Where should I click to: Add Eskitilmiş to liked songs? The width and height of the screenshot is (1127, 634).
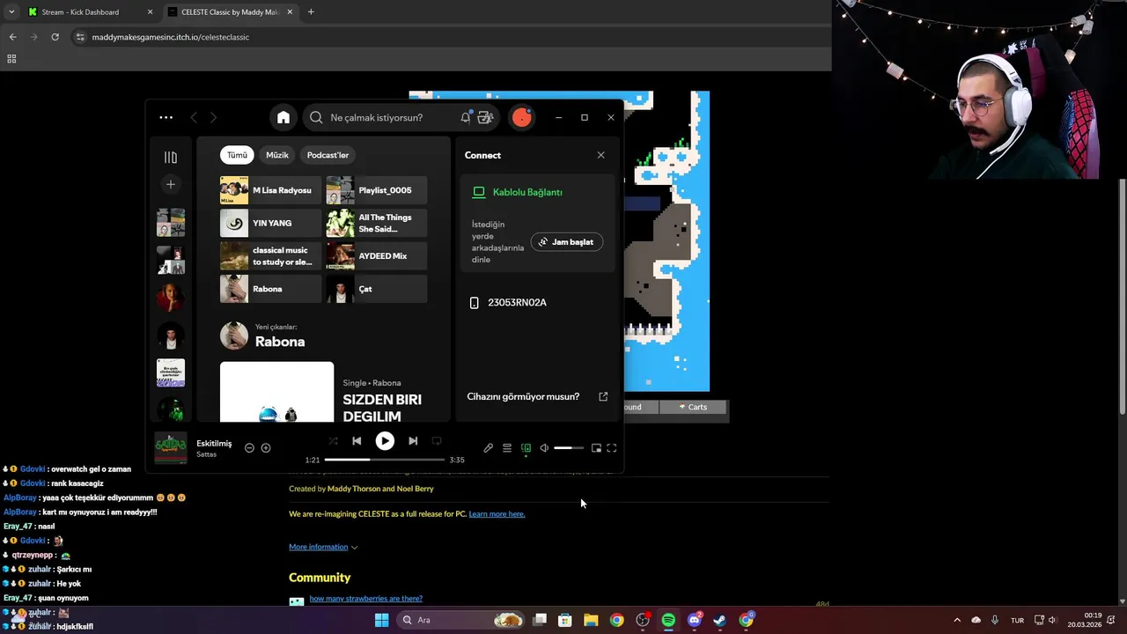pyautogui.click(x=266, y=448)
